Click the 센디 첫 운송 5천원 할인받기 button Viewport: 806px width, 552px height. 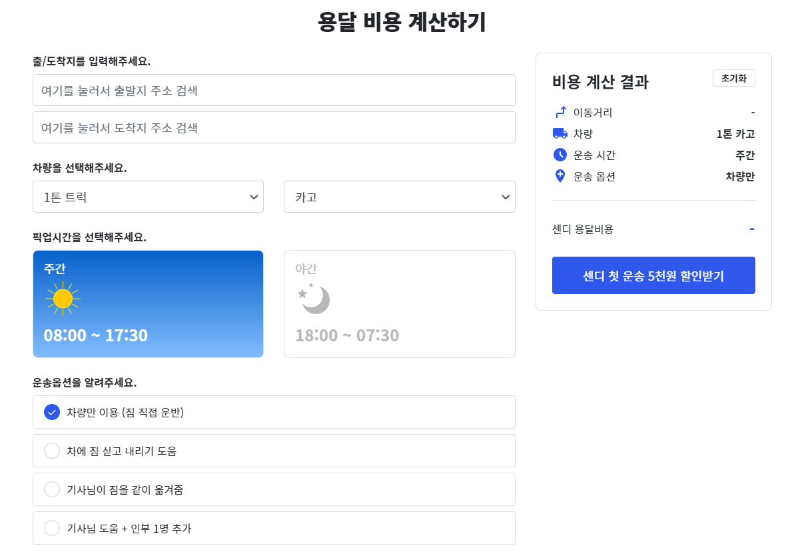point(653,275)
